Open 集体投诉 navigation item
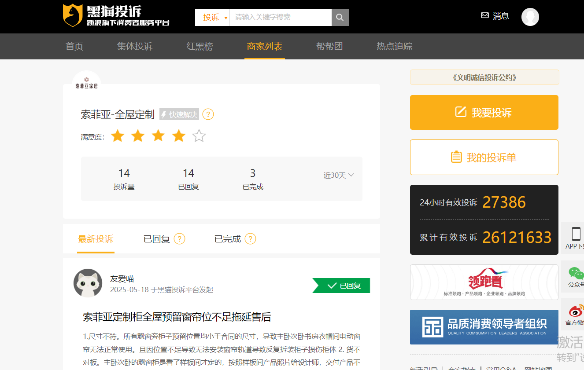 [x=135, y=46]
